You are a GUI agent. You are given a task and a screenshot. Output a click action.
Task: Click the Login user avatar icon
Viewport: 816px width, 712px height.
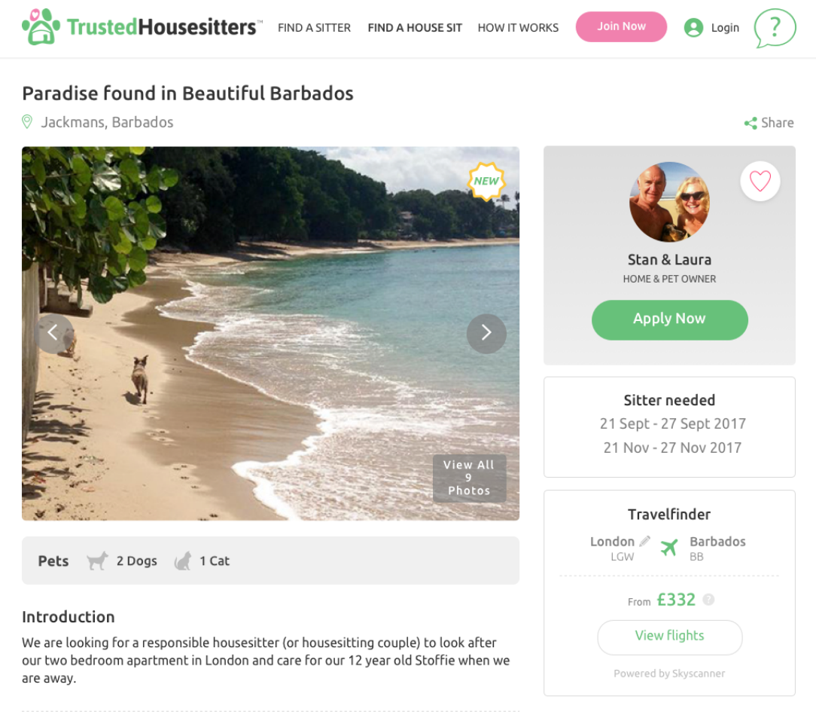point(693,28)
